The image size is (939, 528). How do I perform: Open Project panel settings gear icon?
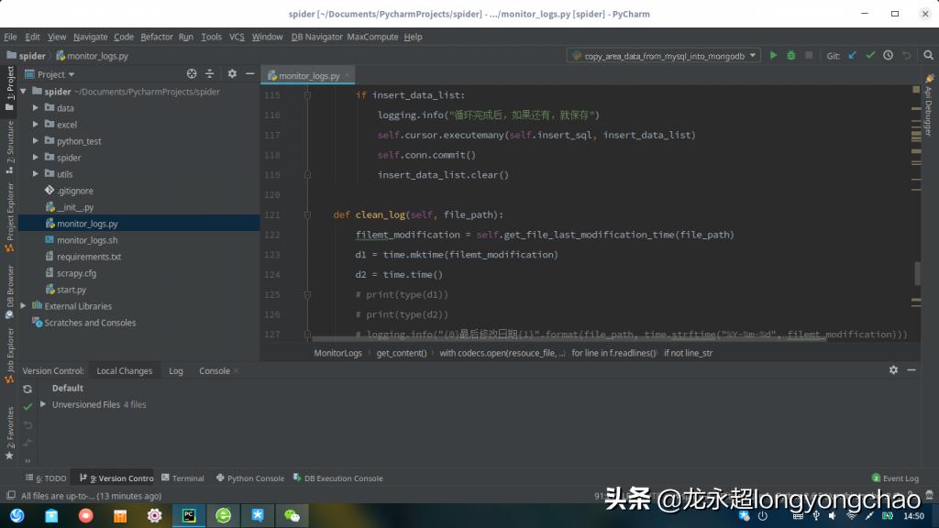(232, 73)
